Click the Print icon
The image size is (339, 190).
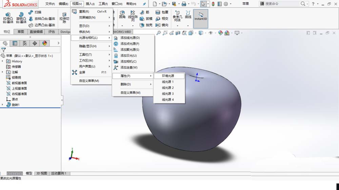(184, 4)
